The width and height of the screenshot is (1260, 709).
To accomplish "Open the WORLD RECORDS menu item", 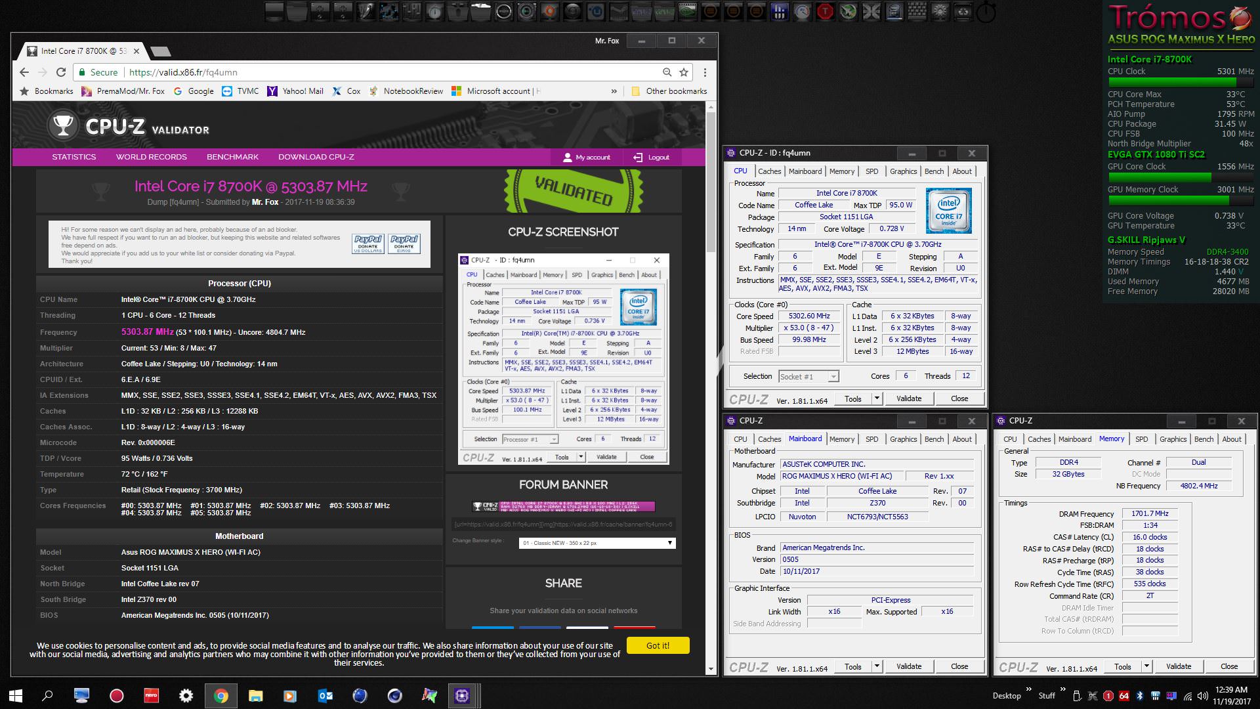I will click(151, 157).
